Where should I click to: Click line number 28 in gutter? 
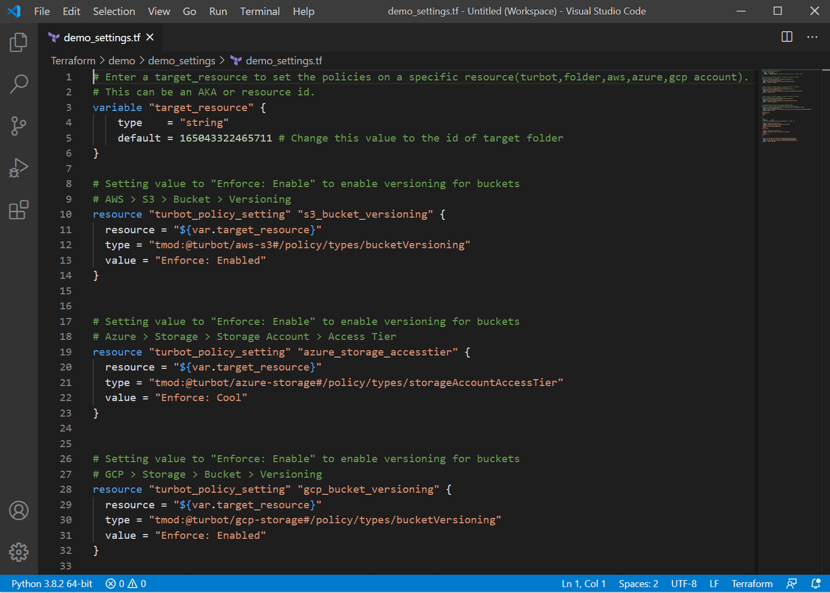click(x=66, y=489)
